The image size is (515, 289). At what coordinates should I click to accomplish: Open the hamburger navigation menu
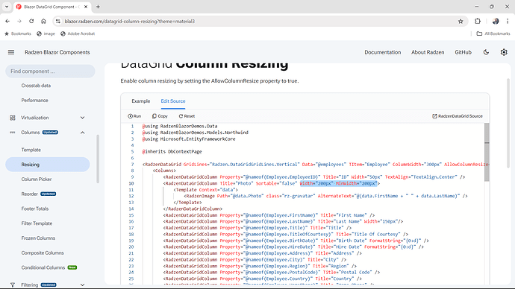coord(11,52)
